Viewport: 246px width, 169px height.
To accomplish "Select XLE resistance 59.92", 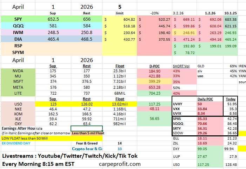I will click(x=87, y=119).
